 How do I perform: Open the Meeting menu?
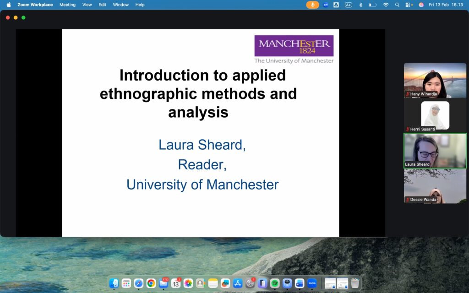pos(67,5)
